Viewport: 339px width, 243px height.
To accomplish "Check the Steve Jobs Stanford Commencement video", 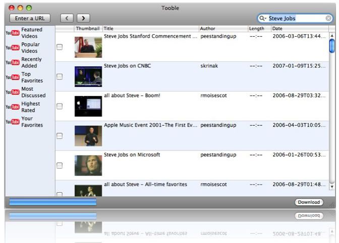I will pyautogui.click(x=60, y=47).
